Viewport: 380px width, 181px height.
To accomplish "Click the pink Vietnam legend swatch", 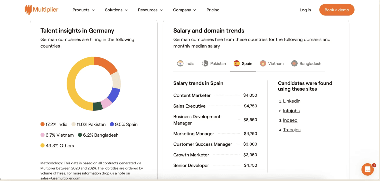I will 42,135.
